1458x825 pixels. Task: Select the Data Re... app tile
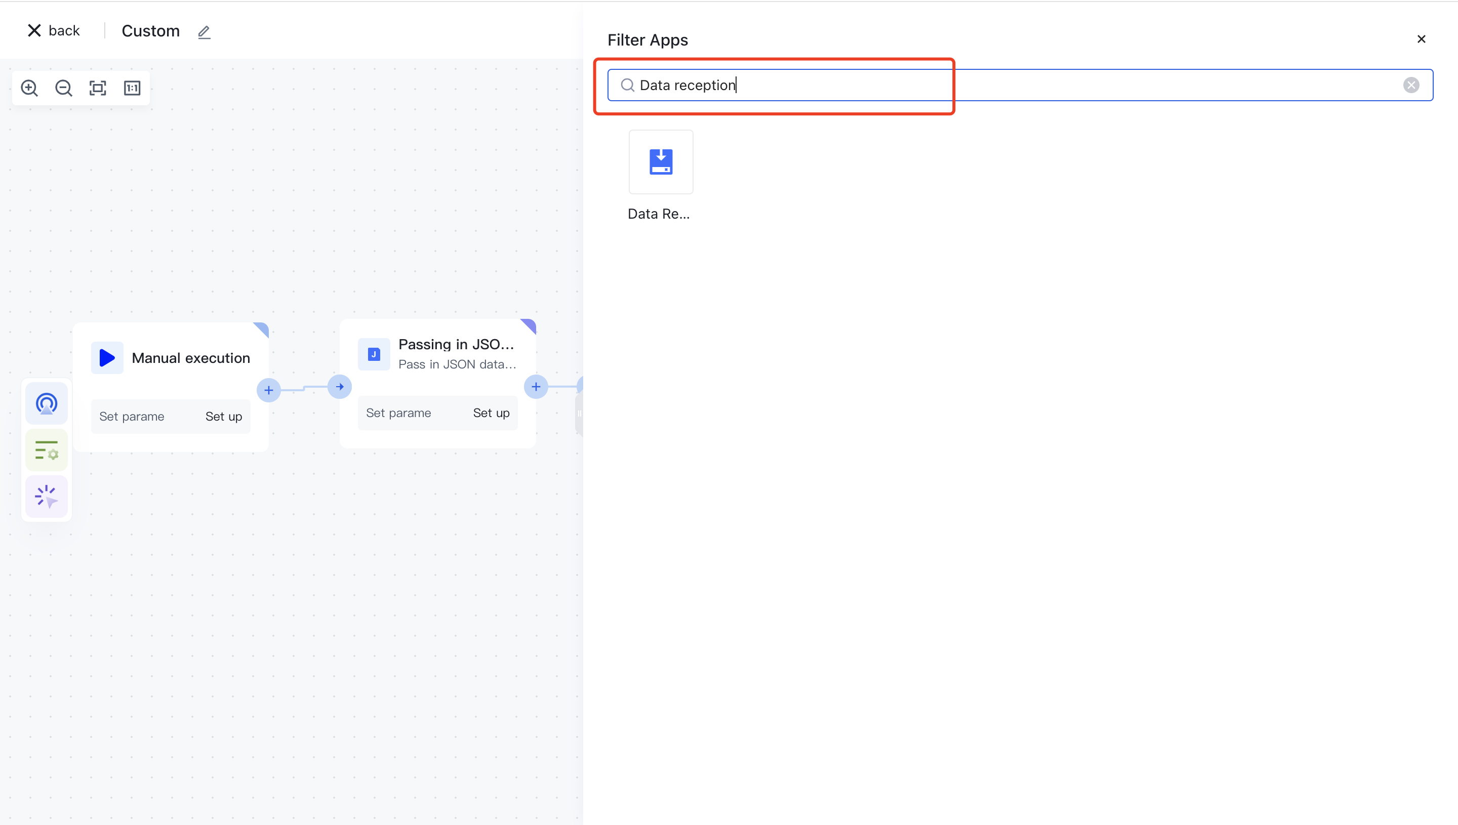point(661,162)
